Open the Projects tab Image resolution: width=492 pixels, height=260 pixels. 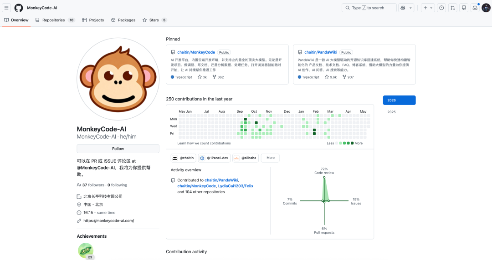coord(93,20)
